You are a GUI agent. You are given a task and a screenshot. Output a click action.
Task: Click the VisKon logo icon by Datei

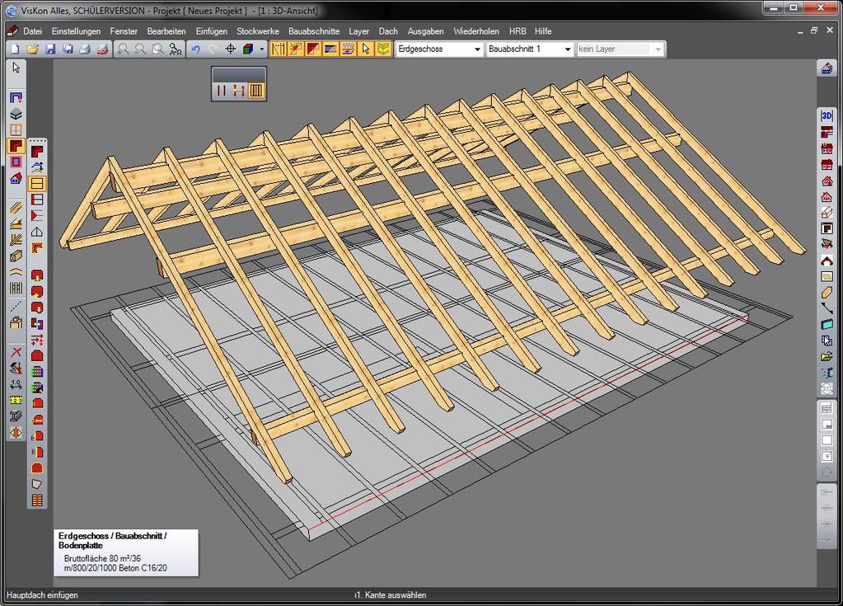coord(12,31)
